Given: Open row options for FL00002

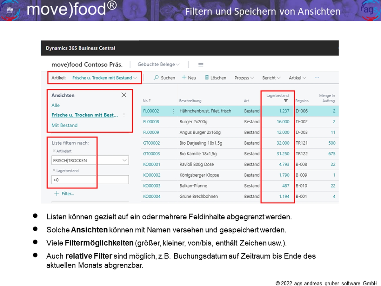Looking at the screenshot, I should pyautogui.click(x=173, y=111).
